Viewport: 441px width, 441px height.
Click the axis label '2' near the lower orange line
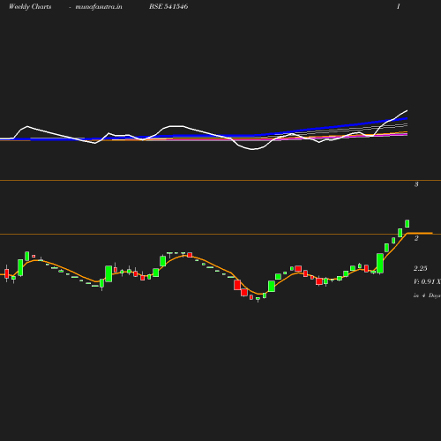(x=416, y=238)
